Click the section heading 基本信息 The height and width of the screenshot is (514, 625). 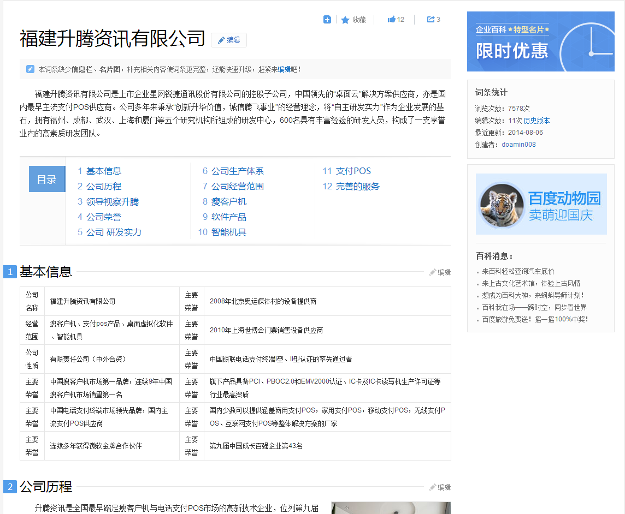pyautogui.click(x=46, y=272)
